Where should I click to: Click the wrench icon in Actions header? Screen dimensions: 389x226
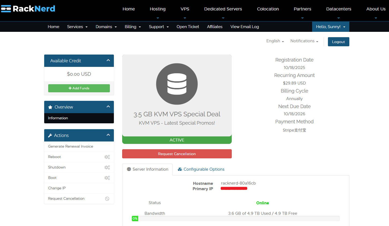(x=50, y=136)
